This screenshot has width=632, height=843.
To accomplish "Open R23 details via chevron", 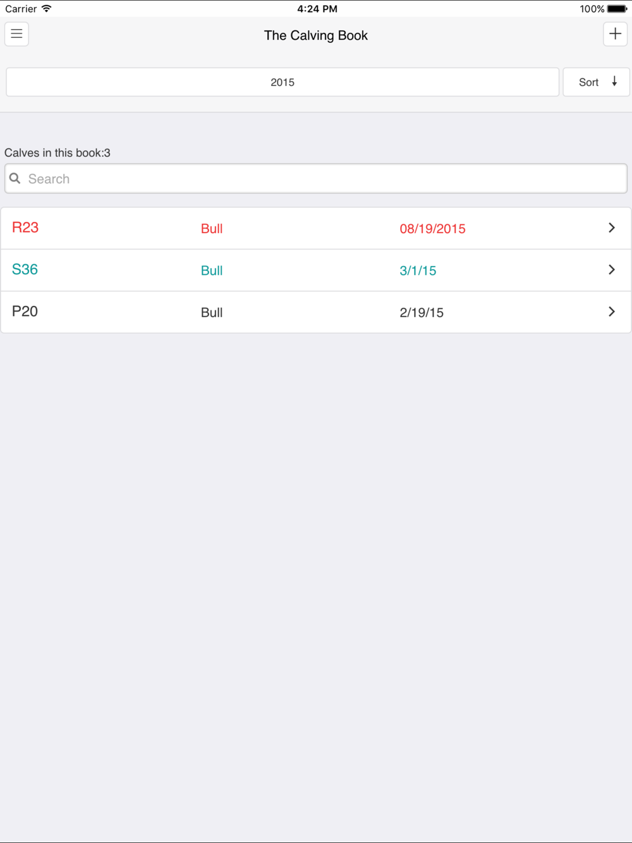I will 612,227.
